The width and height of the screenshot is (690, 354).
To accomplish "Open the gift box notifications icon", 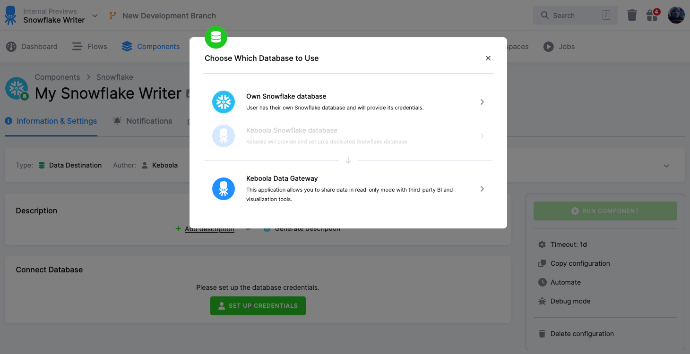I will (x=653, y=16).
